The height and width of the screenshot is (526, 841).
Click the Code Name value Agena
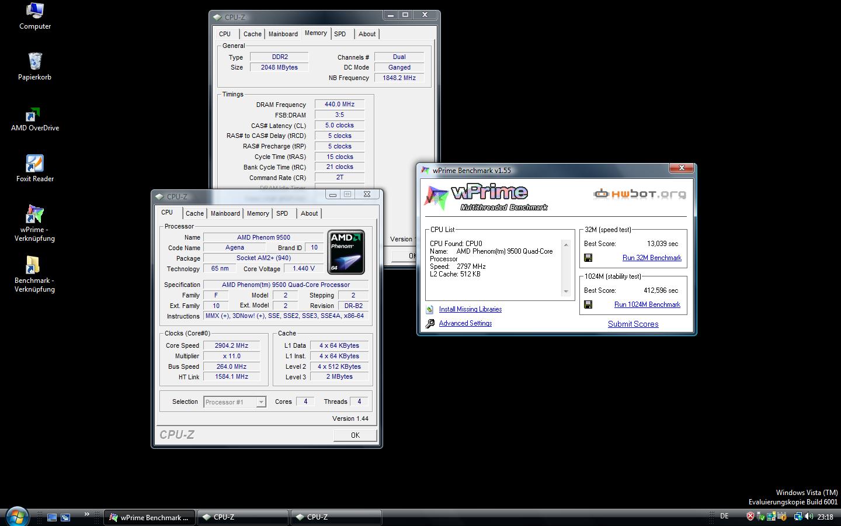coord(235,248)
